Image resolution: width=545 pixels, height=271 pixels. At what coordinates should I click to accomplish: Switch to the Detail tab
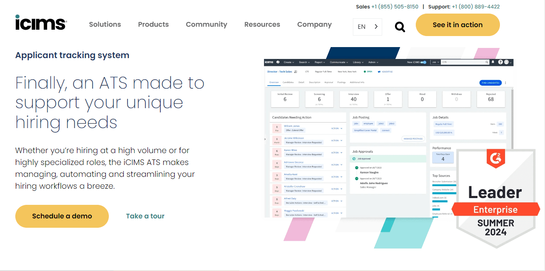point(301,82)
